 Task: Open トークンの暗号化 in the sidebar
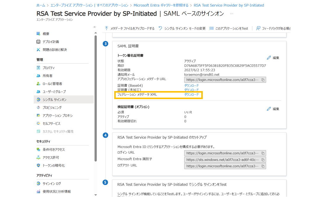coord(54,166)
